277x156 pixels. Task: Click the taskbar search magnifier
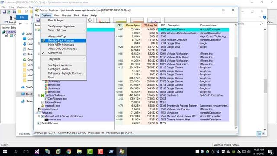pyautogui.click(x=16, y=152)
